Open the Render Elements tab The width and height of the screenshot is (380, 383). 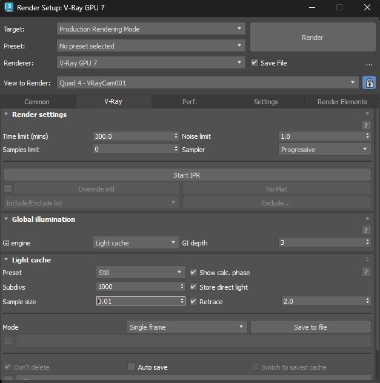click(x=342, y=102)
